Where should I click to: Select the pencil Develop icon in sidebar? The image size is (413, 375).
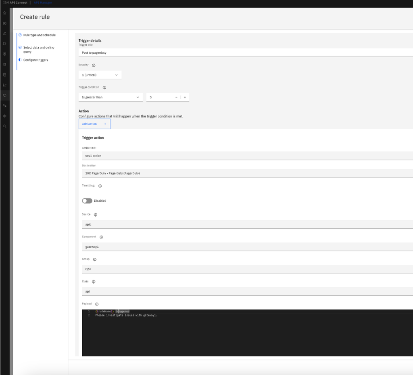[4, 33]
